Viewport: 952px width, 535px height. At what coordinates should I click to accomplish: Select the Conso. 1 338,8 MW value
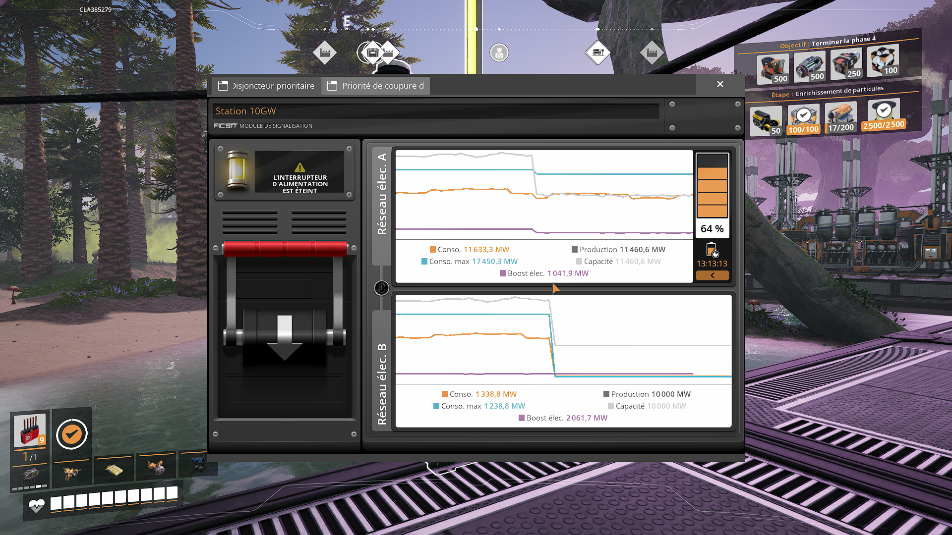(x=496, y=394)
